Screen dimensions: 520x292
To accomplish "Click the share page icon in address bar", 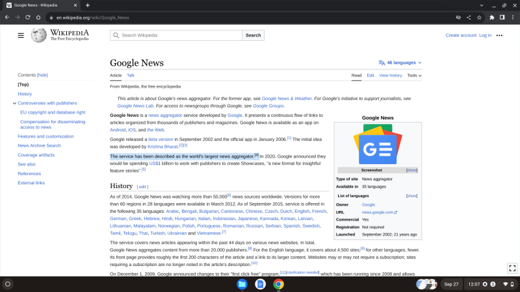I will 469,18.
